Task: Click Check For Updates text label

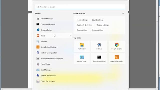Action: coord(48,81)
